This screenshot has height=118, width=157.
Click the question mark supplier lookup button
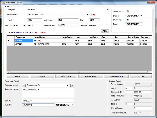point(24,85)
